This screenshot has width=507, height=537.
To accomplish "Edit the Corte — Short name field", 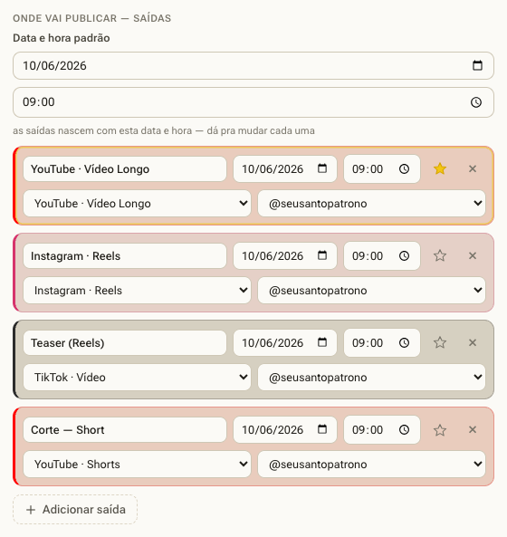I will tap(125, 430).
